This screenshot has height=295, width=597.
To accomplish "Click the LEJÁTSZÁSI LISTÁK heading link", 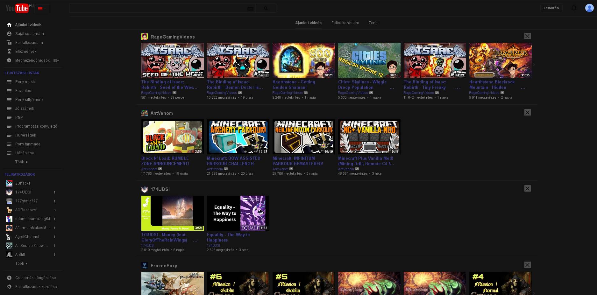I will pyautogui.click(x=22, y=73).
